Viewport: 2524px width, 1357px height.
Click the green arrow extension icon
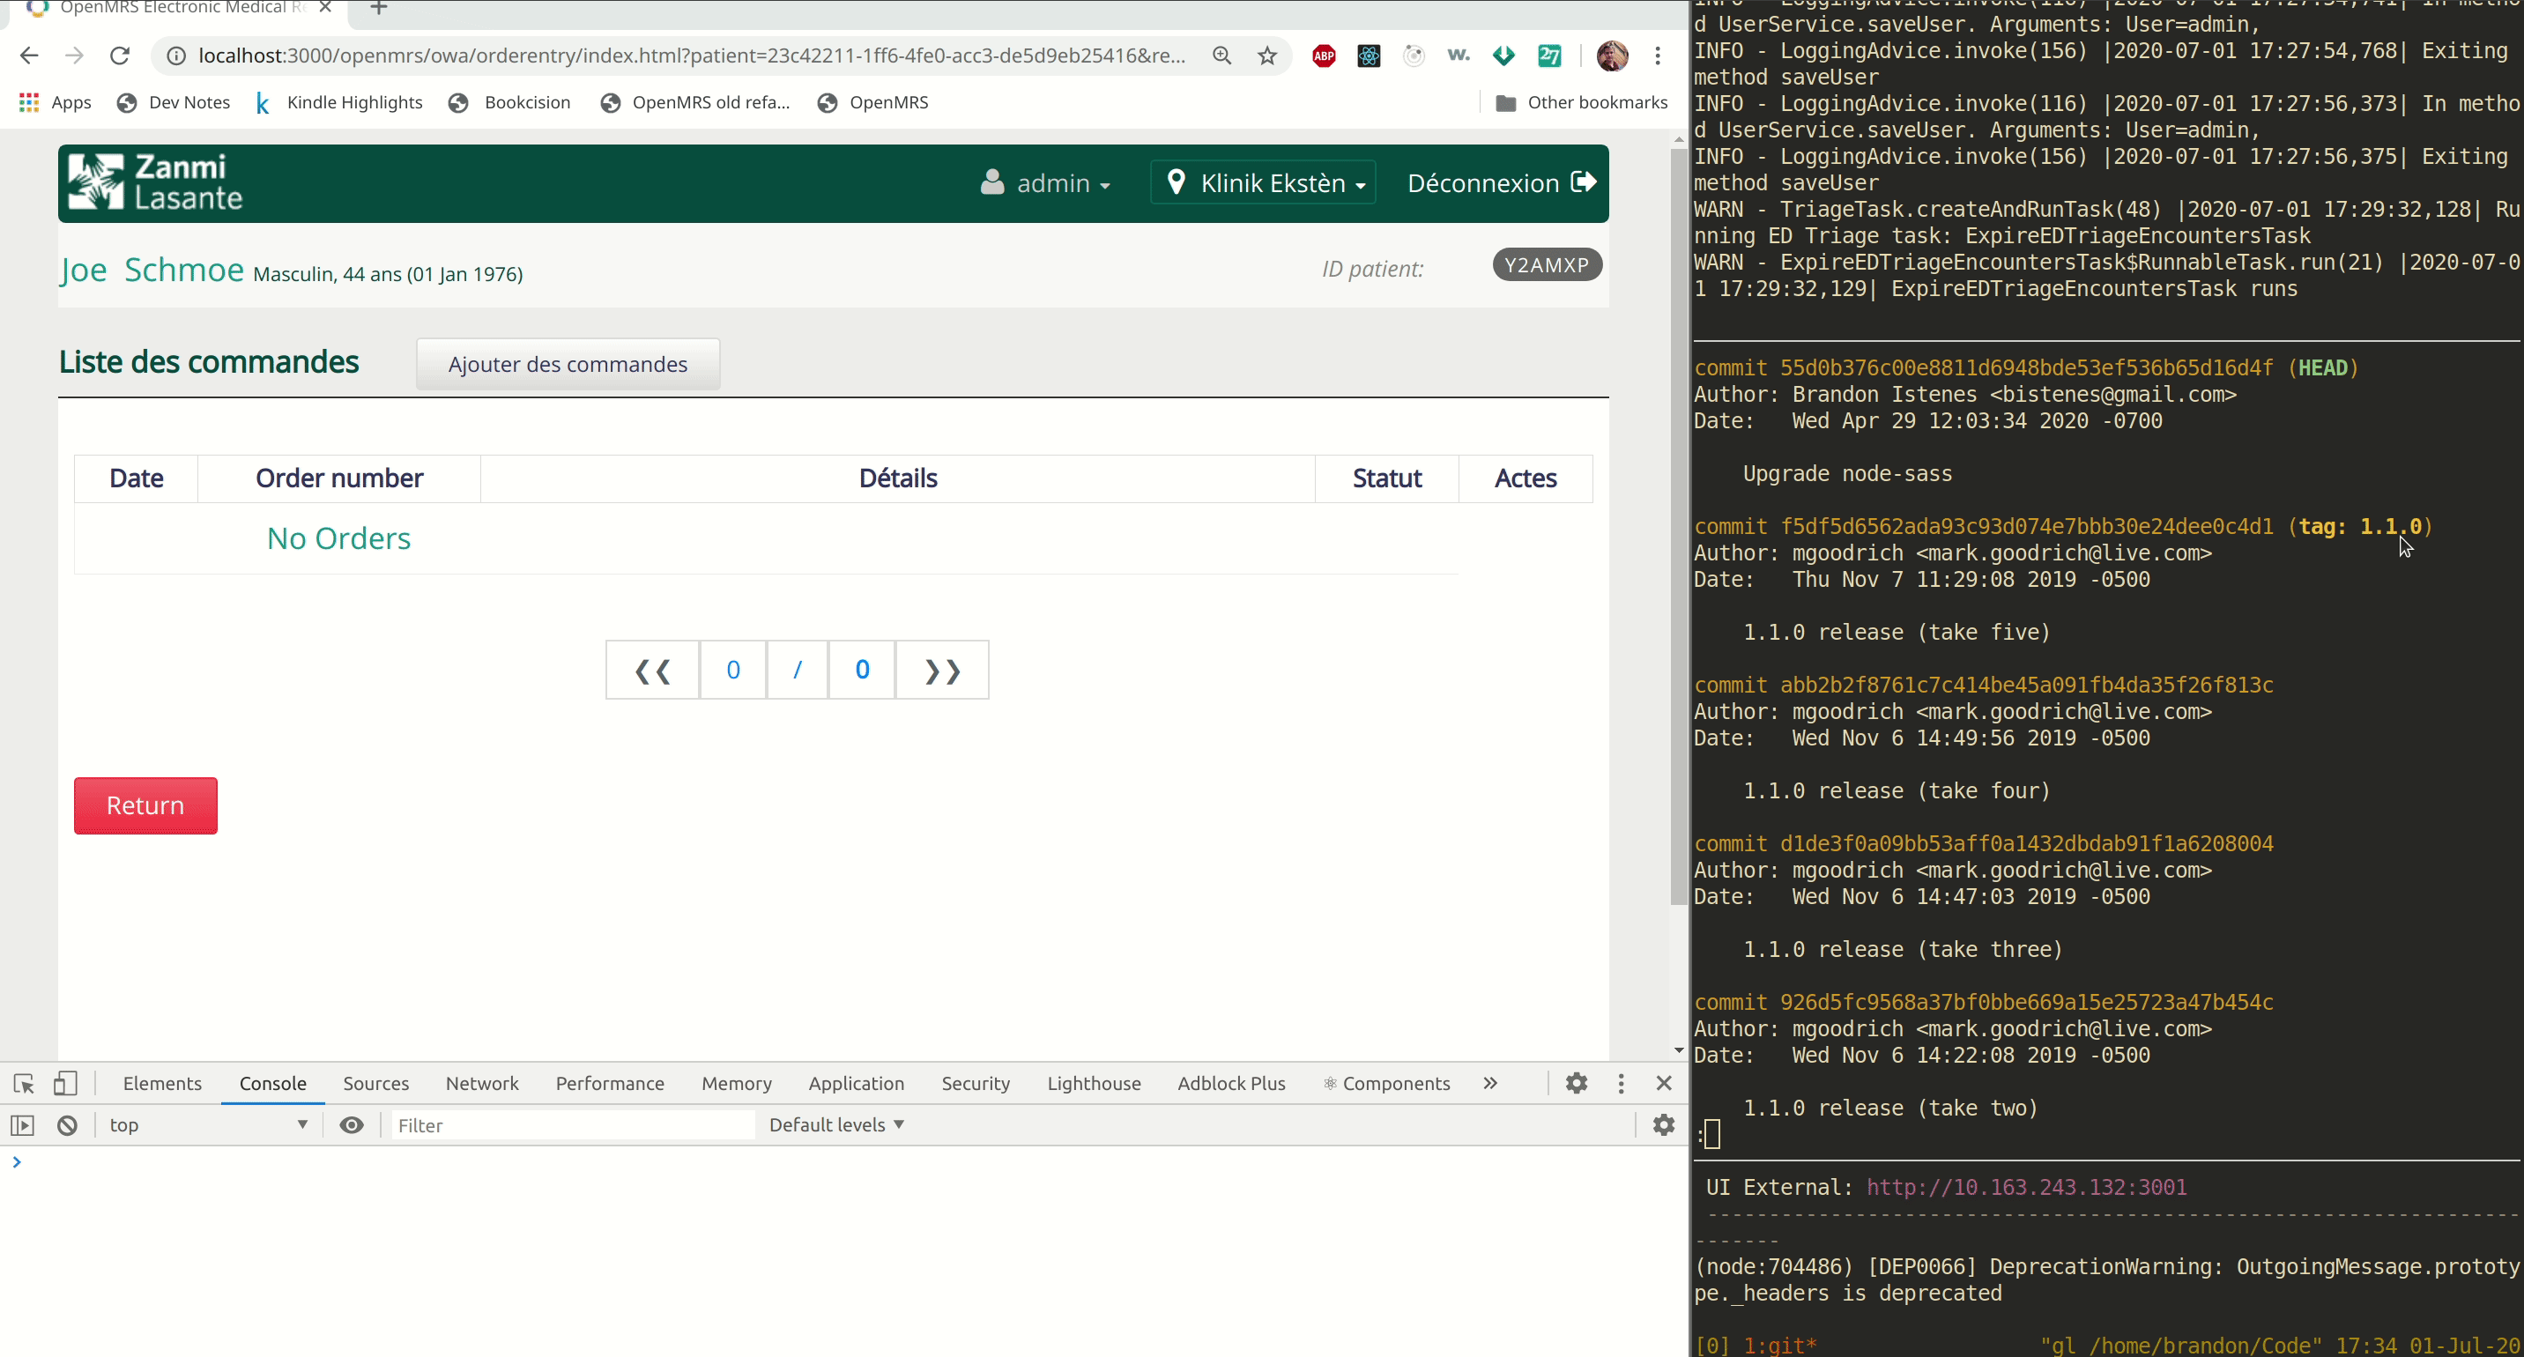[x=1504, y=56]
